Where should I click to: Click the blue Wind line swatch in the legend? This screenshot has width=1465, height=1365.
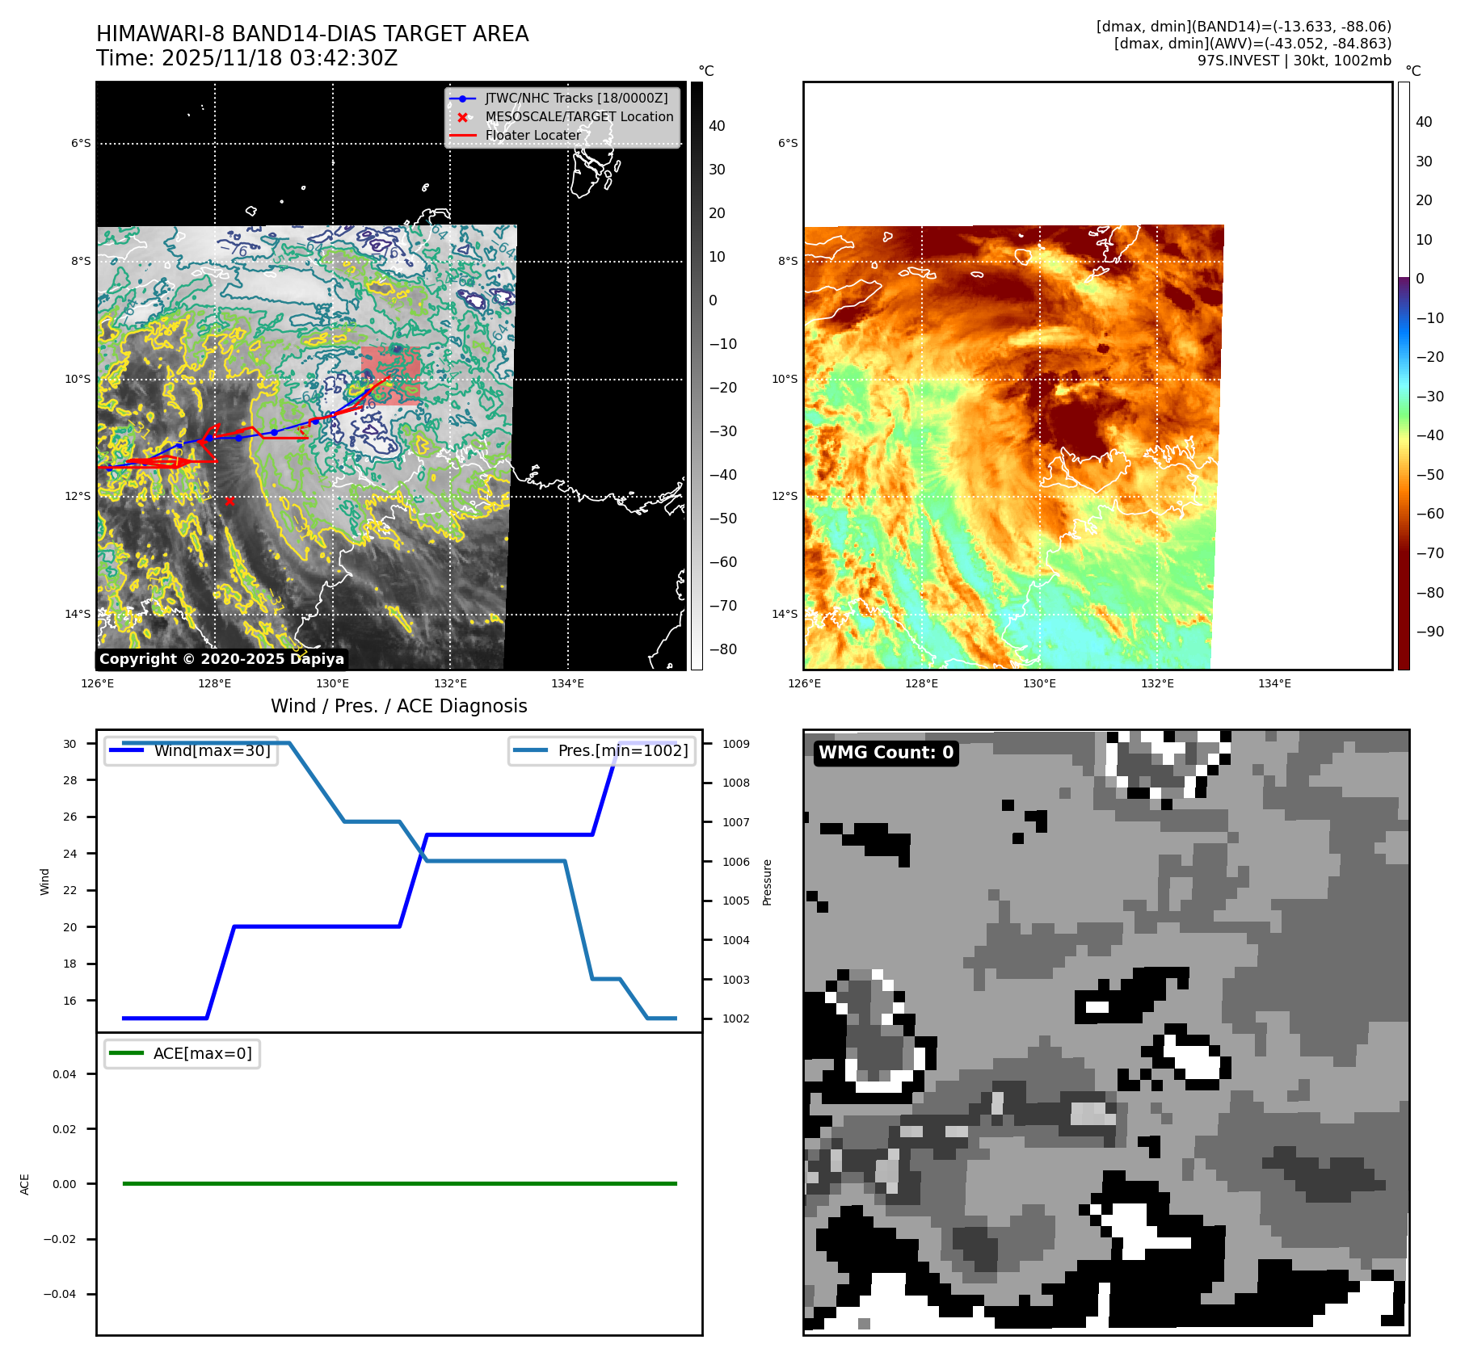126,750
